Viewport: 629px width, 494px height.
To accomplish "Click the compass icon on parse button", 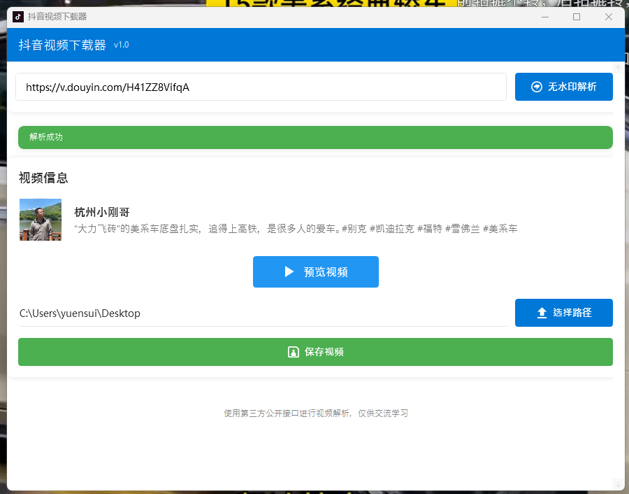I will (537, 87).
